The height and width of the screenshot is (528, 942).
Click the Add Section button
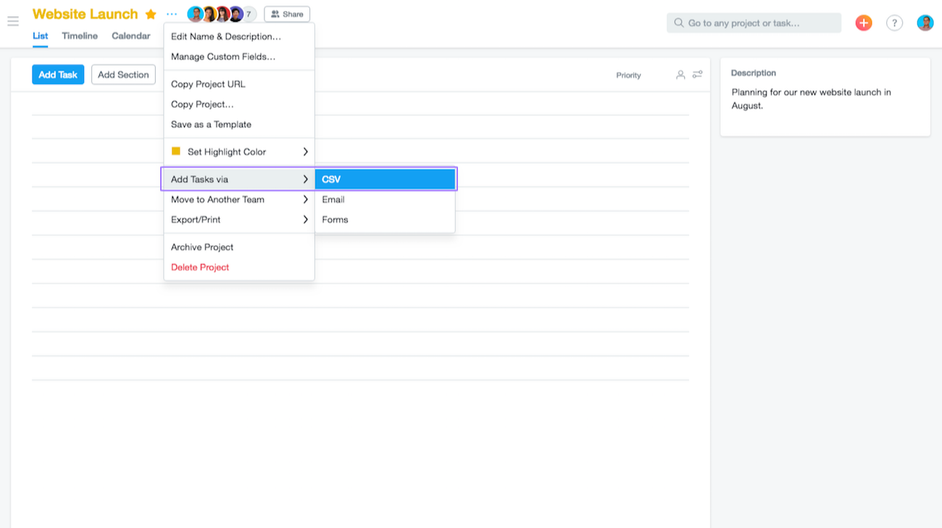123,75
